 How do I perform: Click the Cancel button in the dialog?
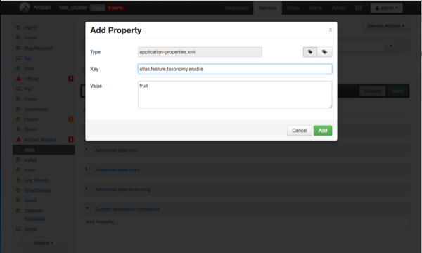click(300, 131)
